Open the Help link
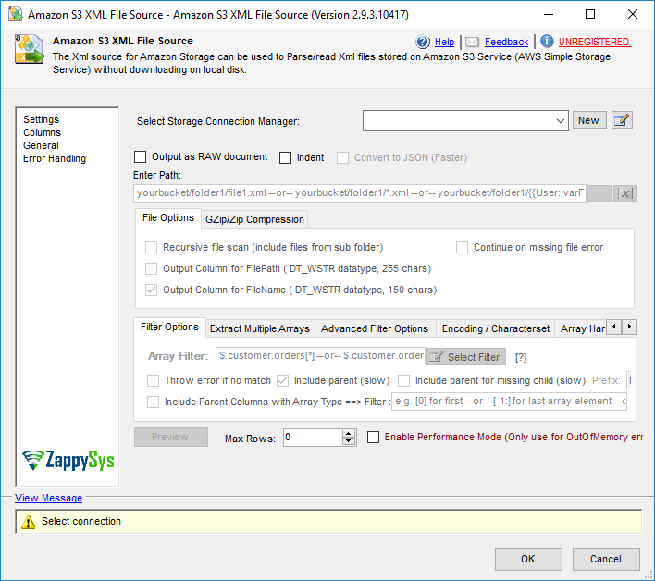 444,42
